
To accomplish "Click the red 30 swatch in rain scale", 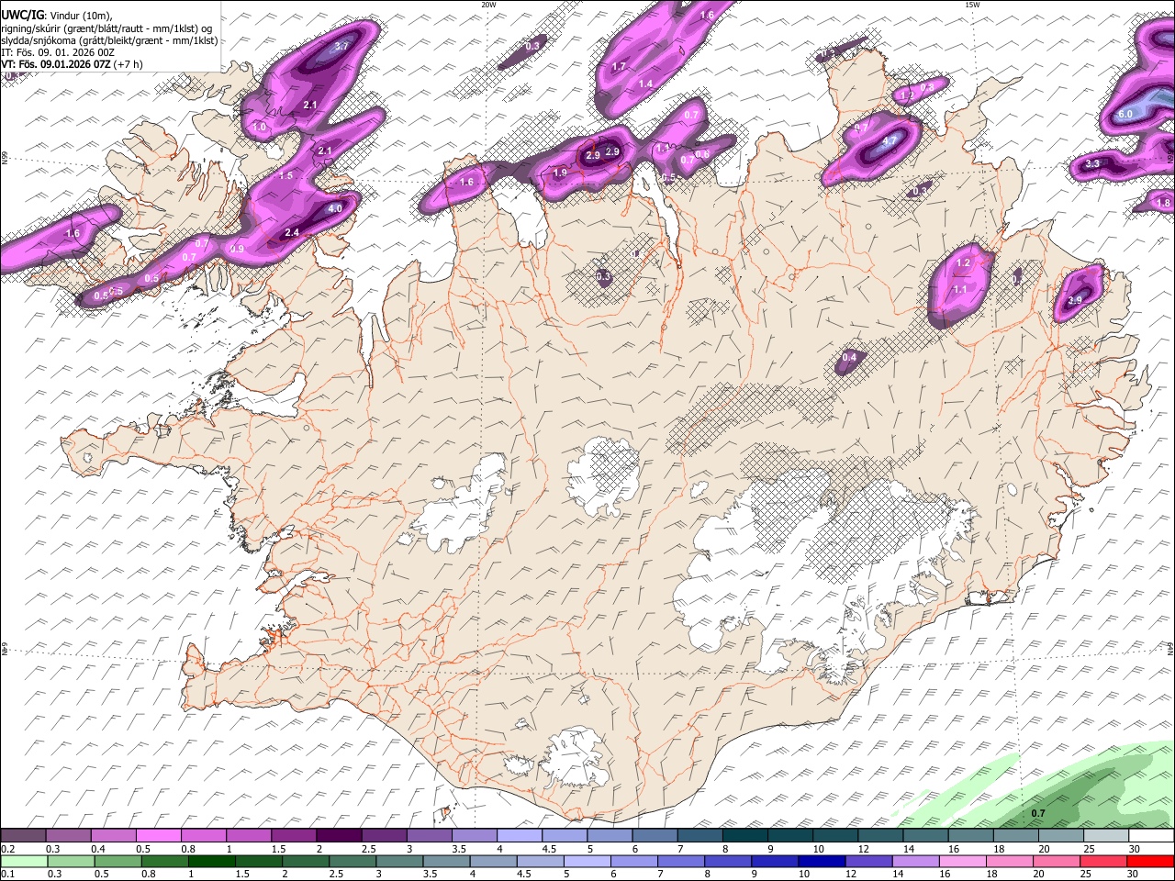I will pyautogui.click(x=1150, y=861).
